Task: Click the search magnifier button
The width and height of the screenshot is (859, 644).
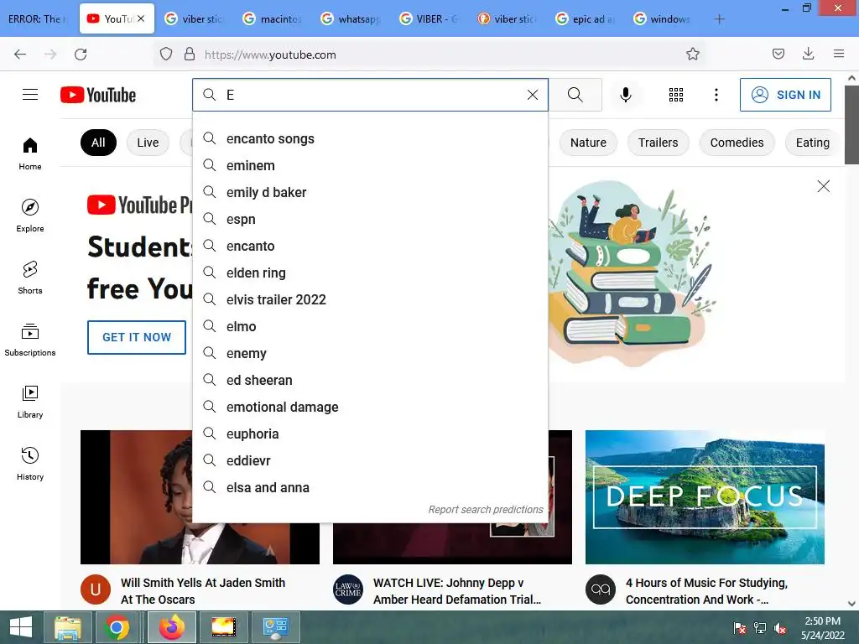Action: pos(575,95)
